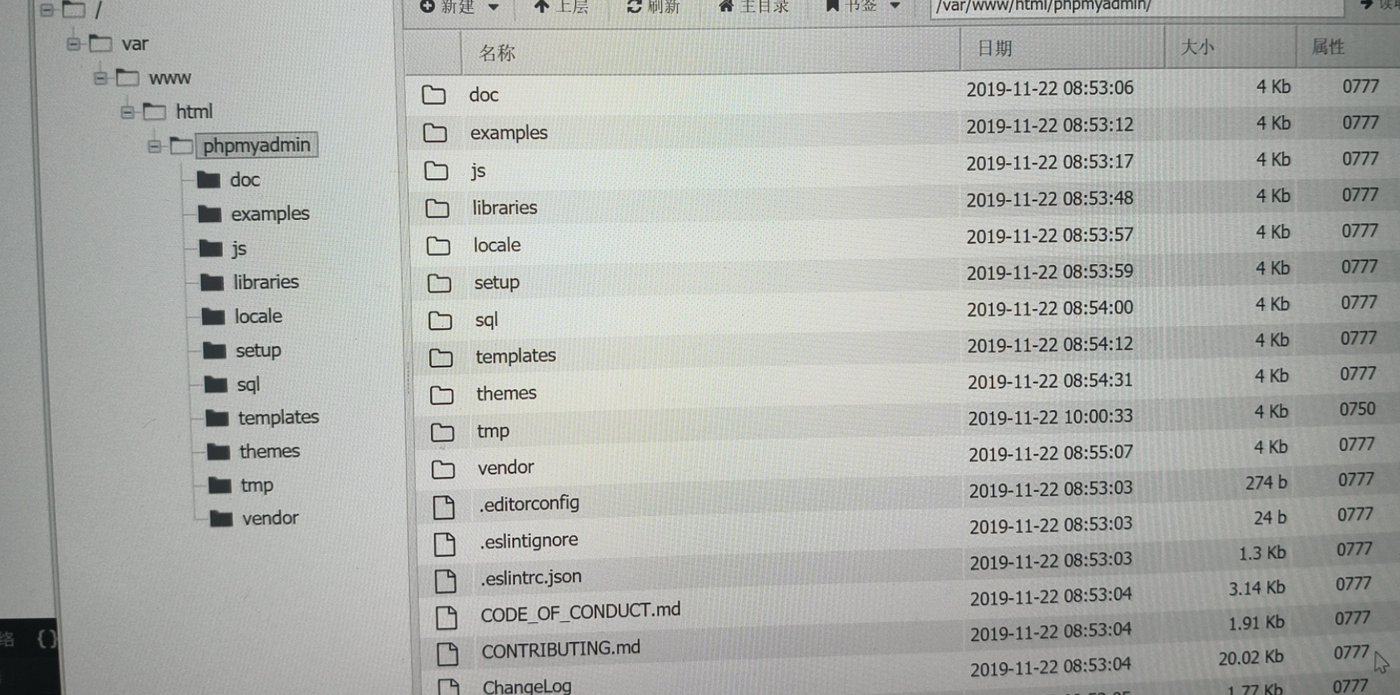Click .eslintignore file icon
Image resolution: width=1400 pixels, height=695 pixels.
click(x=444, y=544)
